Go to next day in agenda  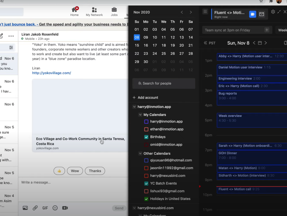(x=266, y=43)
